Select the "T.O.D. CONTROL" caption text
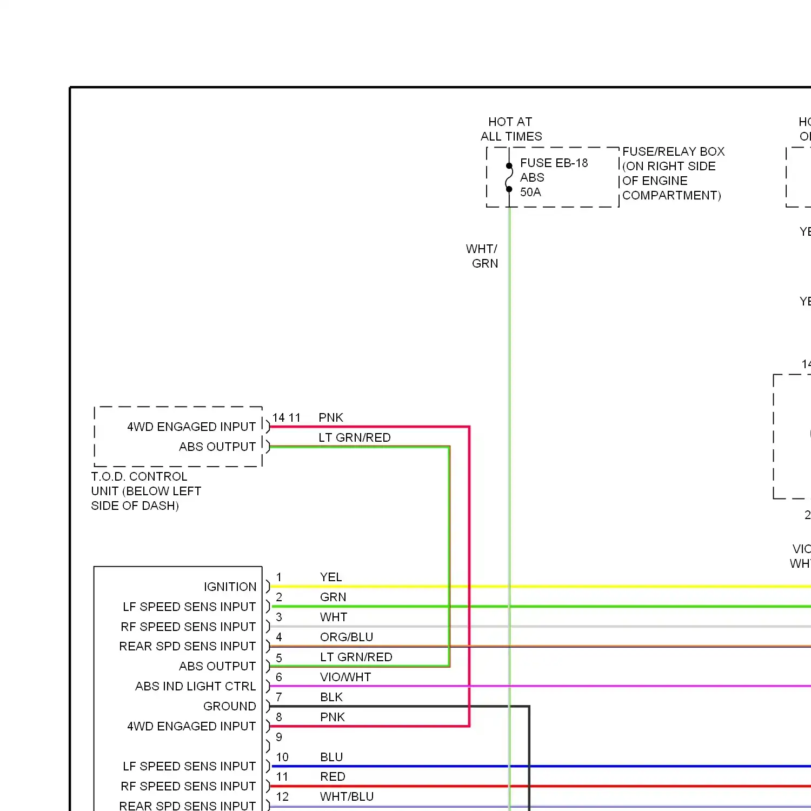811x811 pixels. (x=139, y=476)
